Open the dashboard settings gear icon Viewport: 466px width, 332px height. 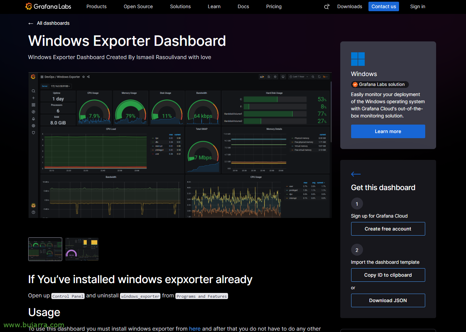tap(275, 77)
